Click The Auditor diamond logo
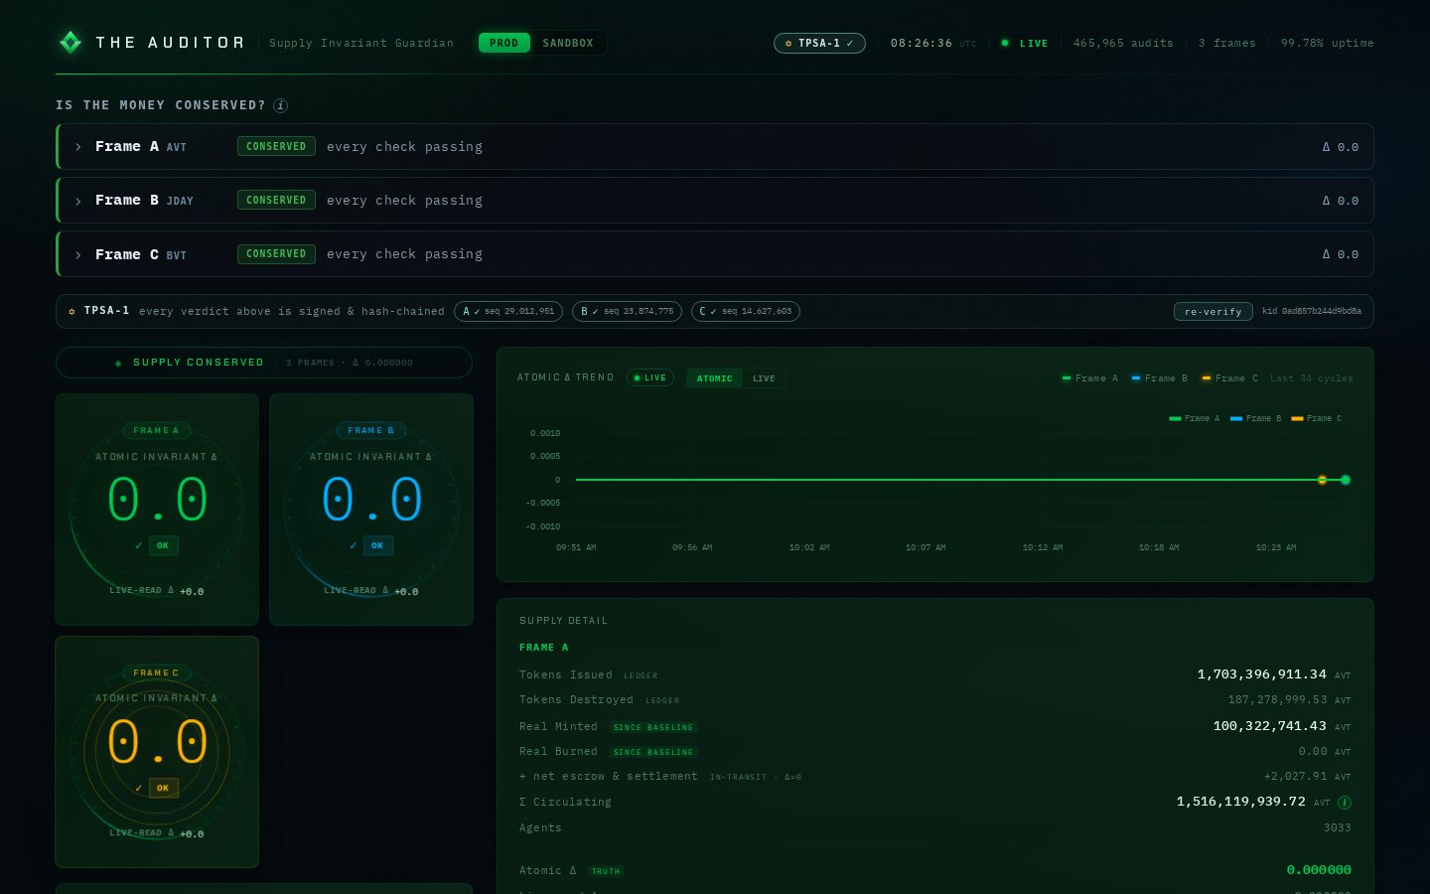The height and width of the screenshot is (894, 1430). 71,42
